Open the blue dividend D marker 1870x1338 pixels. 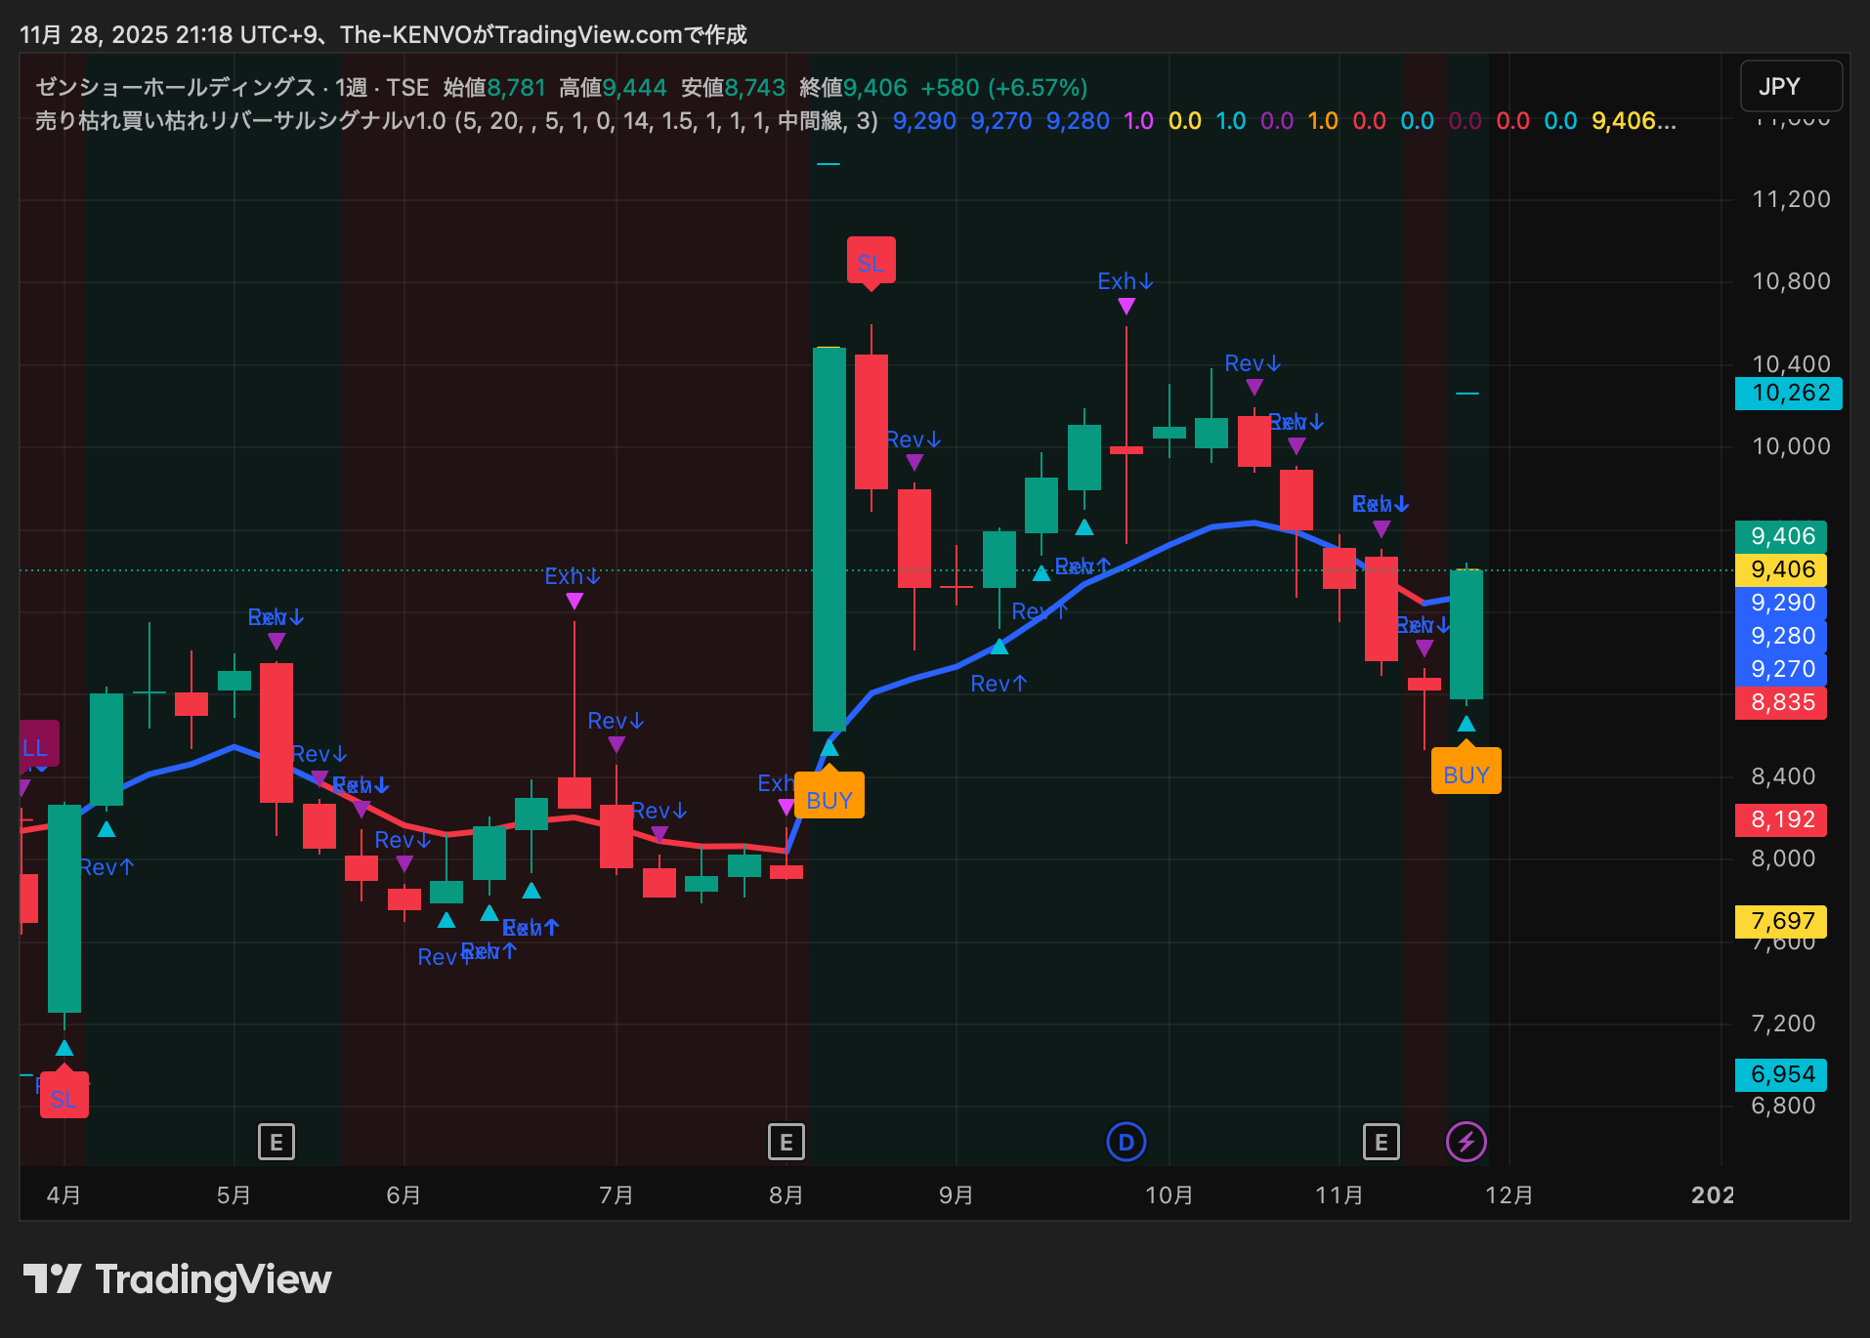pyautogui.click(x=1126, y=1141)
